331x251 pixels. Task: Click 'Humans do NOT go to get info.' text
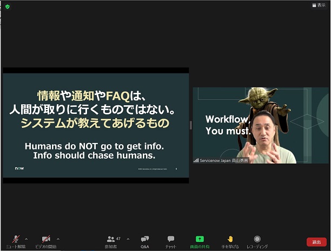pyautogui.click(x=94, y=146)
